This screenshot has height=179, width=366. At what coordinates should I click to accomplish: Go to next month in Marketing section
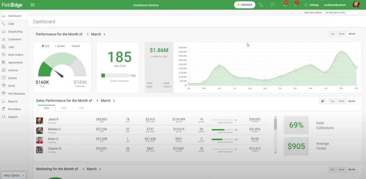click(x=100, y=169)
